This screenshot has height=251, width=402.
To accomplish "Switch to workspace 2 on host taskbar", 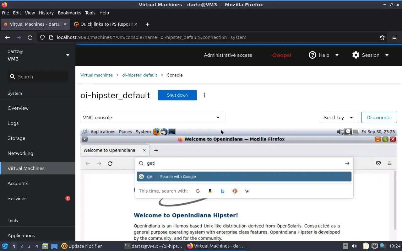I will 21,246.
